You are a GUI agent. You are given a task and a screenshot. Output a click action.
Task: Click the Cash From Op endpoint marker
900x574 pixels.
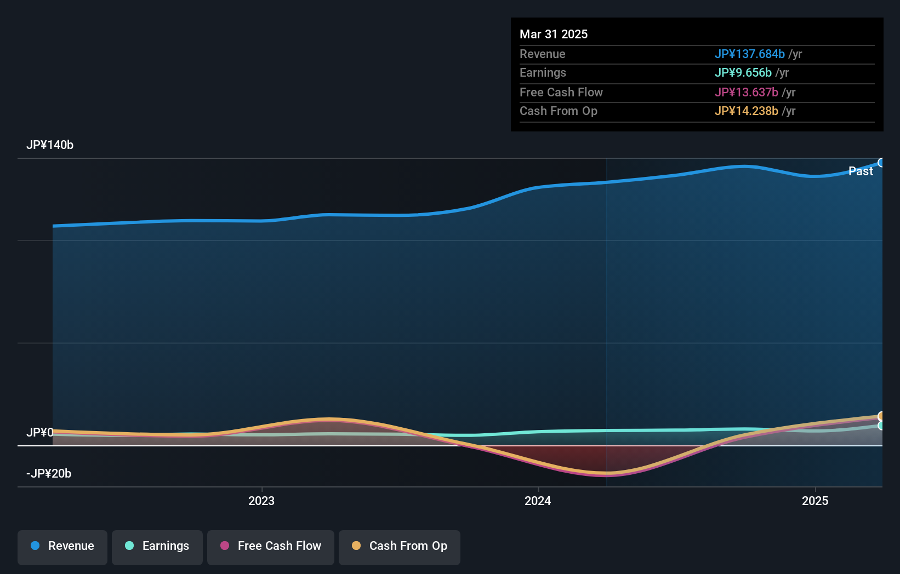(x=881, y=416)
